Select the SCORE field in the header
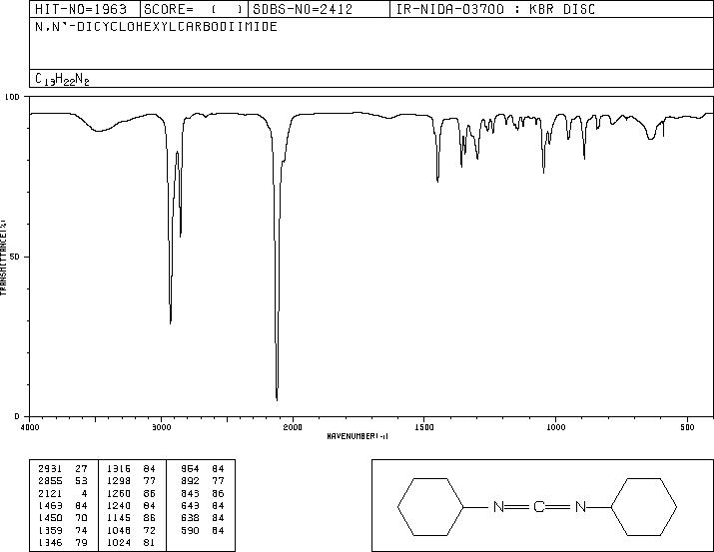Screen dimensions: 714x552 [194, 9]
